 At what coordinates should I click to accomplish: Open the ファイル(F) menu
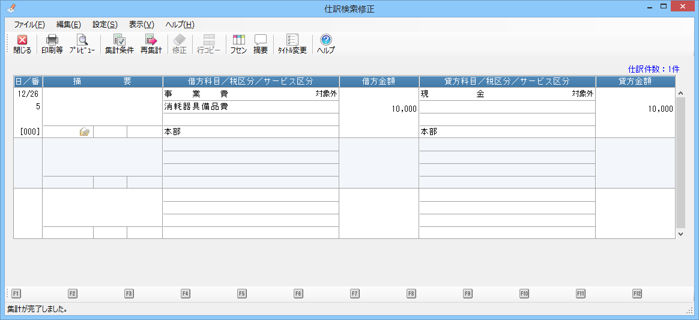coord(29,25)
